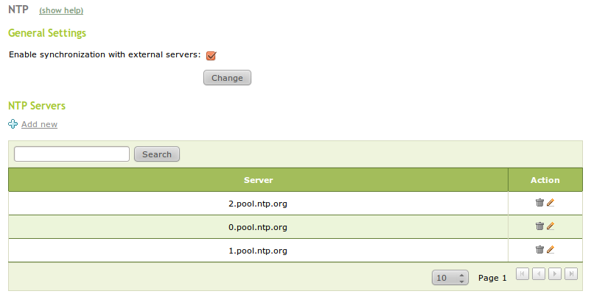594x305 pixels.
Task: Disable synchronization with external servers checkbox
Action: [x=211, y=55]
